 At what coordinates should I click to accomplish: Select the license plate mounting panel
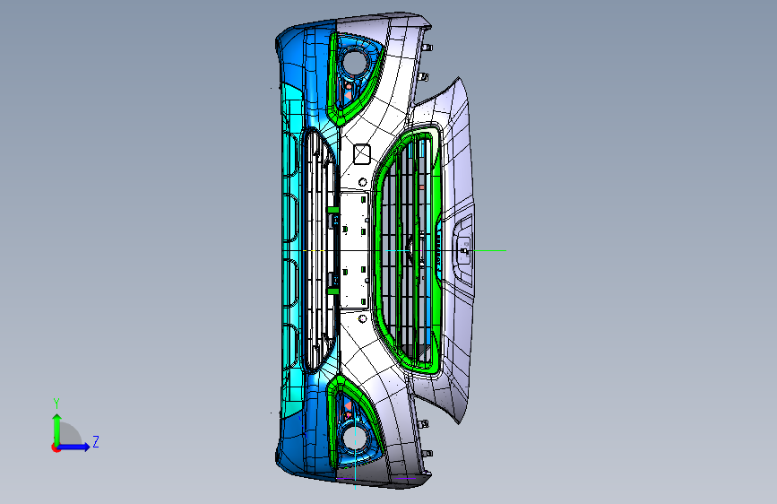[354, 250]
